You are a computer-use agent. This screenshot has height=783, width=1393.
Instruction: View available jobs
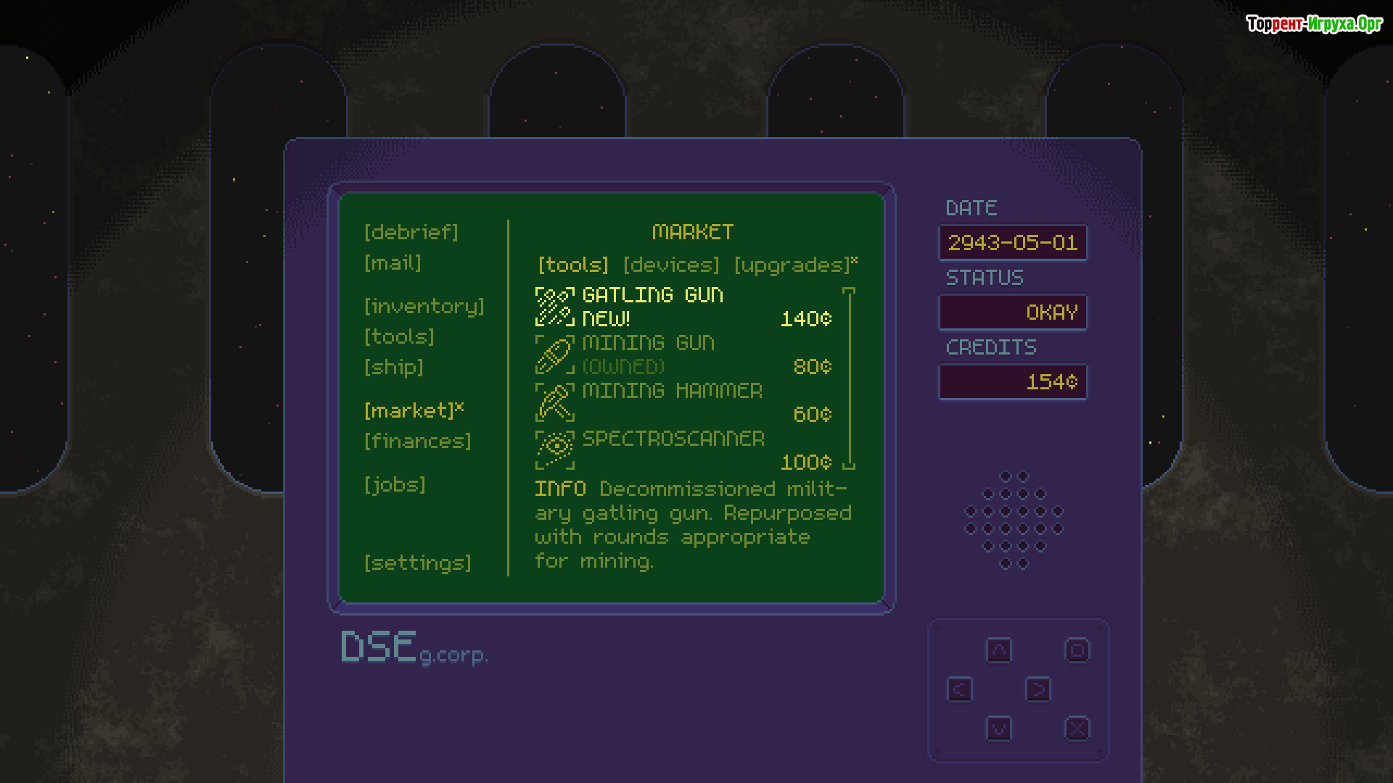pos(395,484)
